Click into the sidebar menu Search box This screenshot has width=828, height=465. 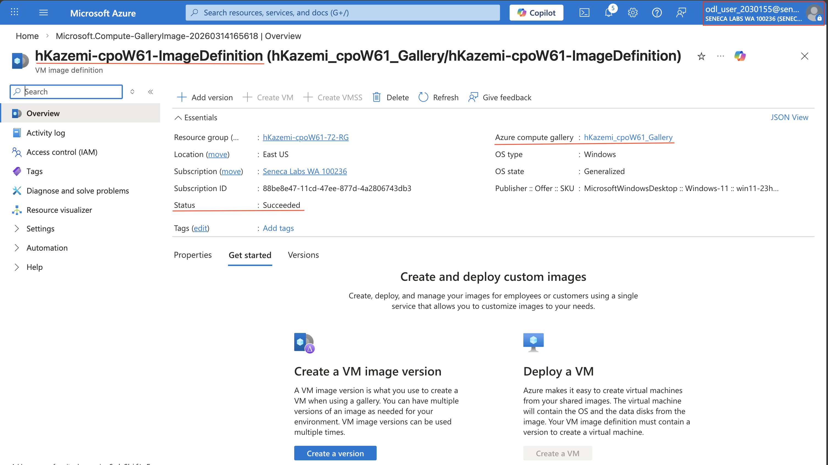click(66, 92)
